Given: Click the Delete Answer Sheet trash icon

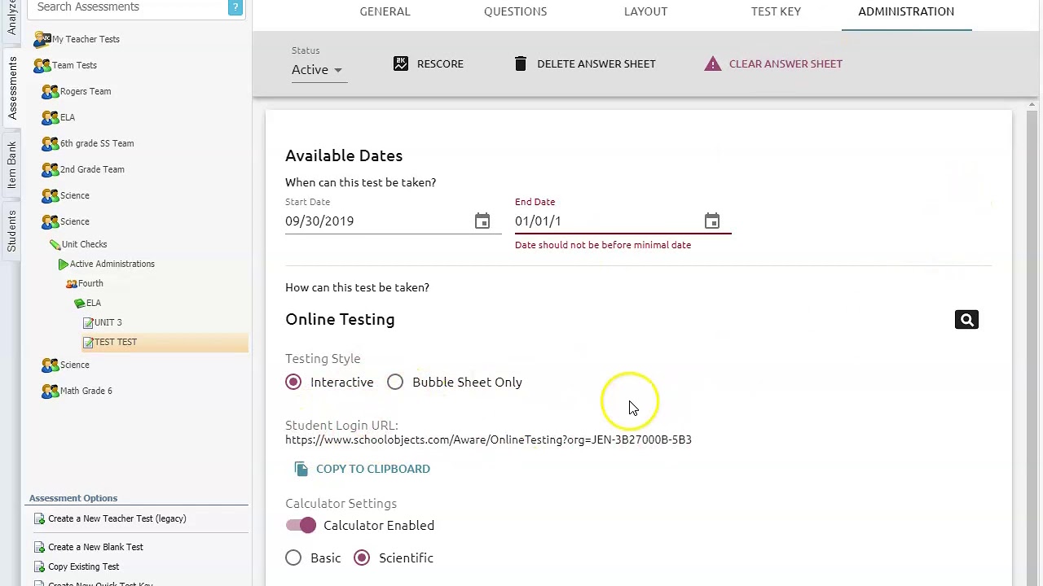Looking at the screenshot, I should (x=521, y=63).
